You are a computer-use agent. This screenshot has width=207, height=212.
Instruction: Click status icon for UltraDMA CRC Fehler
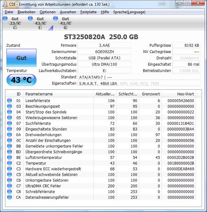tap(9, 186)
